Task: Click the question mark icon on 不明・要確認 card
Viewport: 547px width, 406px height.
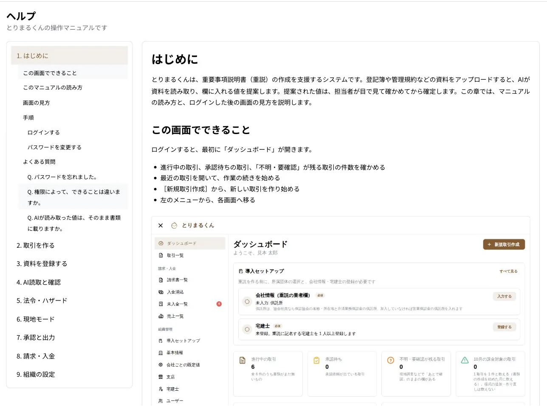Action: (x=391, y=360)
